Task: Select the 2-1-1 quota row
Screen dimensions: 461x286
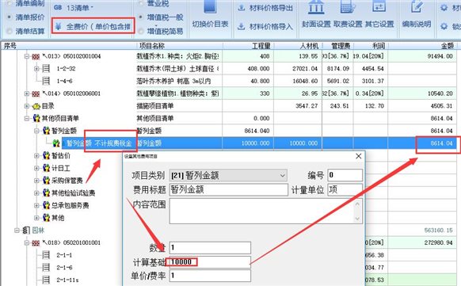Action: pos(64,255)
